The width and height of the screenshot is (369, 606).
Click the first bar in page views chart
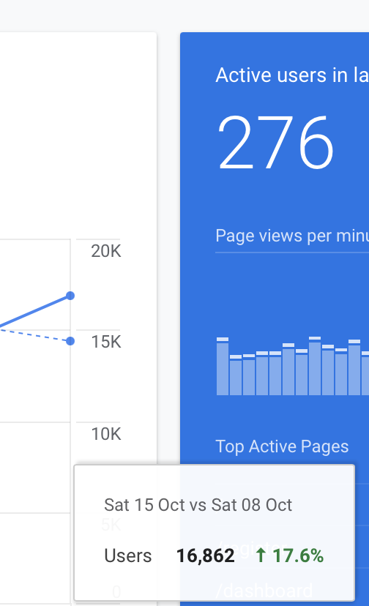(x=223, y=366)
